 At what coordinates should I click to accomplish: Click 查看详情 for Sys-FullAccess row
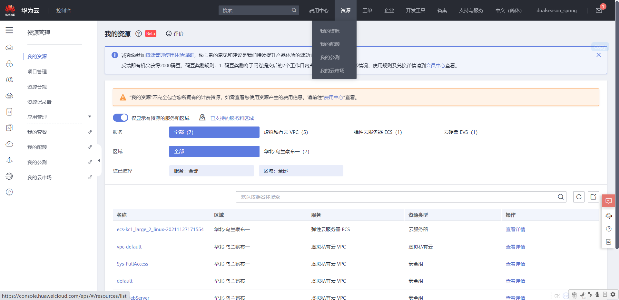[516, 264]
